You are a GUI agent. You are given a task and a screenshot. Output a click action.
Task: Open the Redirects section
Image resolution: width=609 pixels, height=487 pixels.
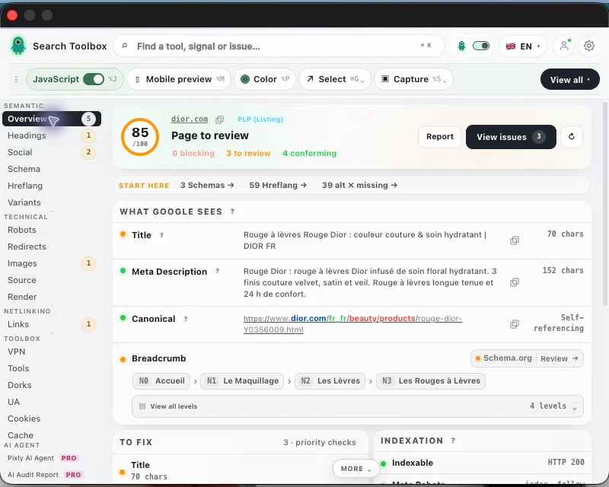pos(52,247)
